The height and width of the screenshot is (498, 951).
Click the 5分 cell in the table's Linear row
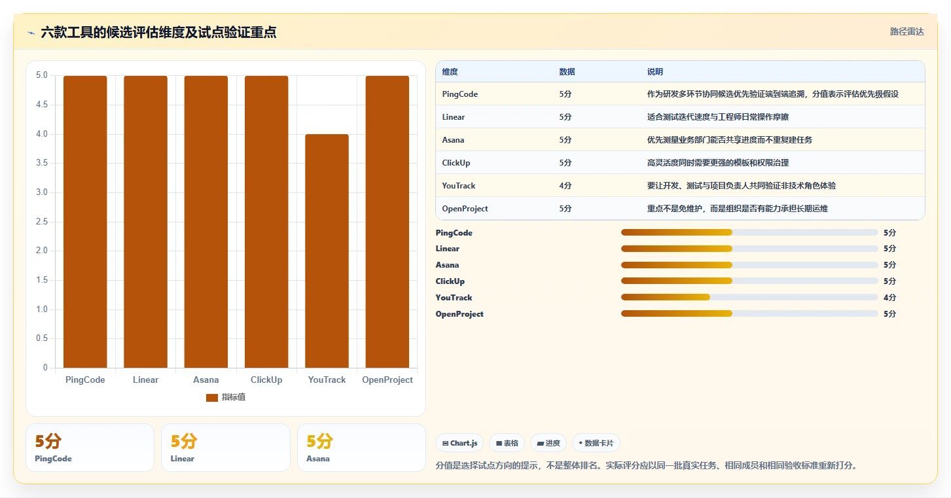(x=565, y=117)
